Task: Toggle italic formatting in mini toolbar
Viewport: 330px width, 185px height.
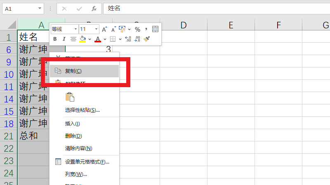Action: [64, 39]
